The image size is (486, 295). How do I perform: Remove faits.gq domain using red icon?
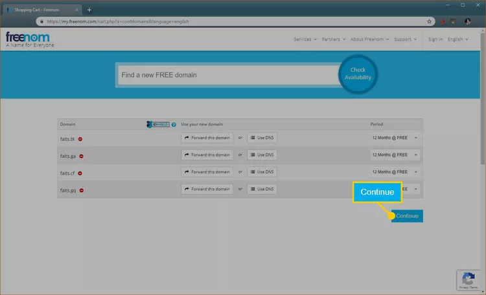[x=82, y=190]
